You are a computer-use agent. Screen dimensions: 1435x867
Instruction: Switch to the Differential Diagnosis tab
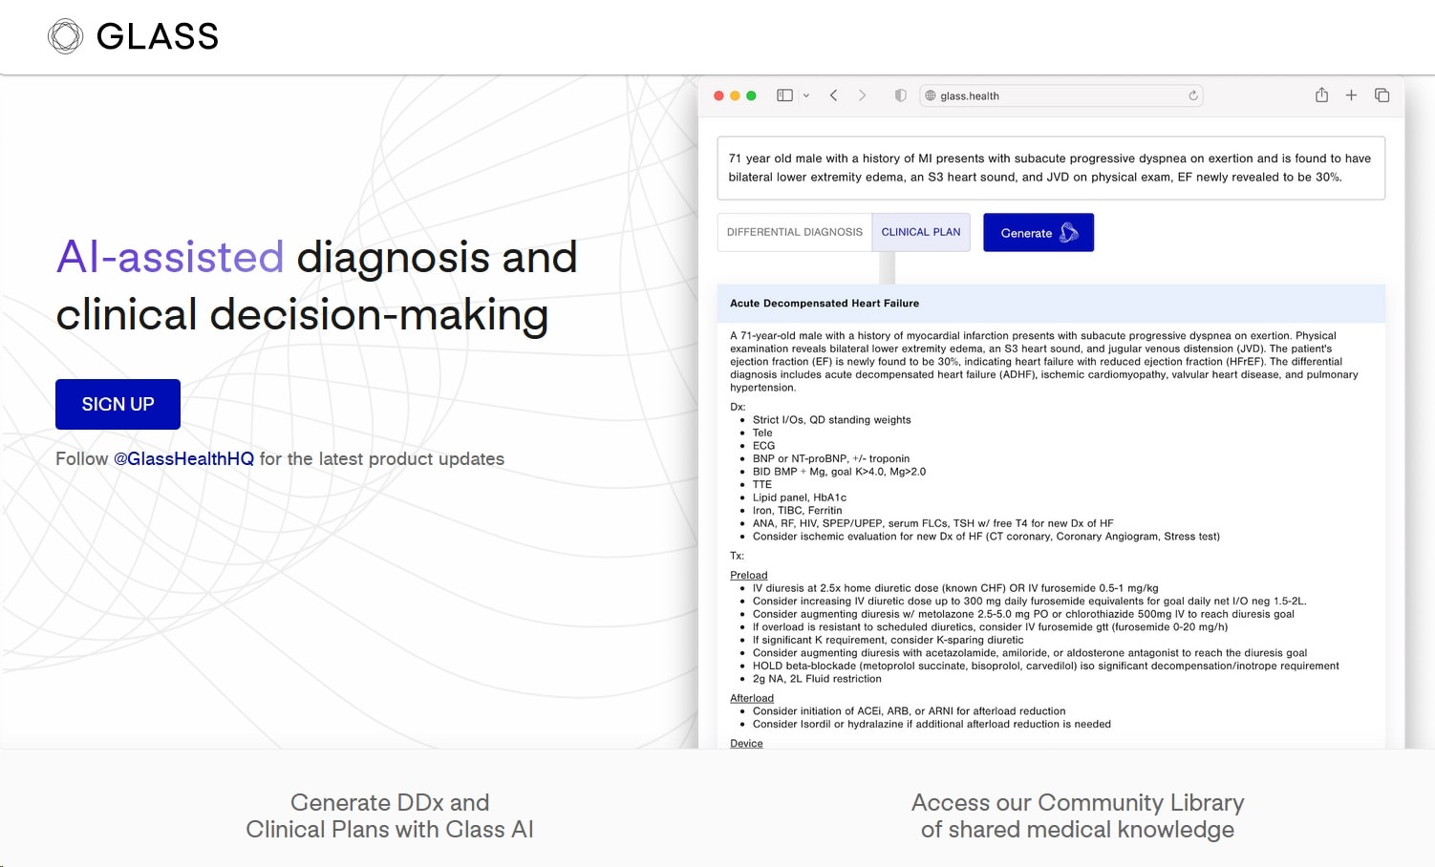[795, 232]
